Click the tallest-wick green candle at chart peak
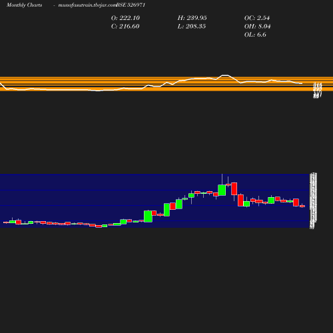Image resolution: width=333 pixels, height=333 pixels. pyautogui.click(x=222, y=190)
